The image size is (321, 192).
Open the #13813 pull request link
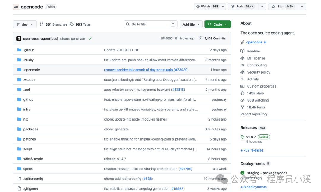click(178, 89)
